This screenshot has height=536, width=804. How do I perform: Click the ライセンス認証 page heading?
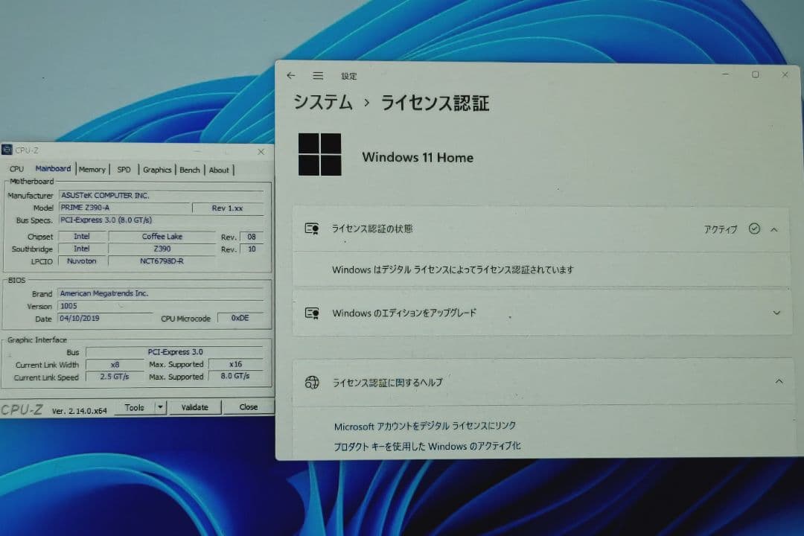(435, 103)
